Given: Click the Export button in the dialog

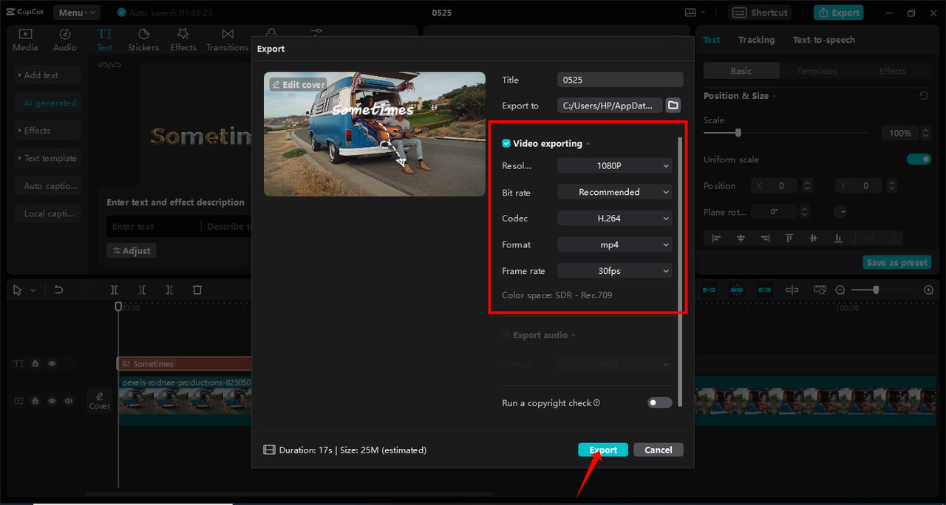Looking at the screenshot, I should tap(603, 450).
